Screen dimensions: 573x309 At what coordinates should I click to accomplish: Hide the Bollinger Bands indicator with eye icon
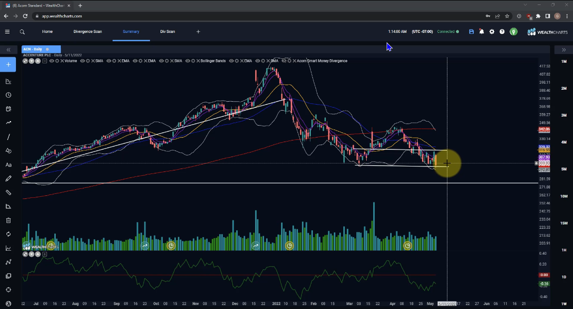187,61
